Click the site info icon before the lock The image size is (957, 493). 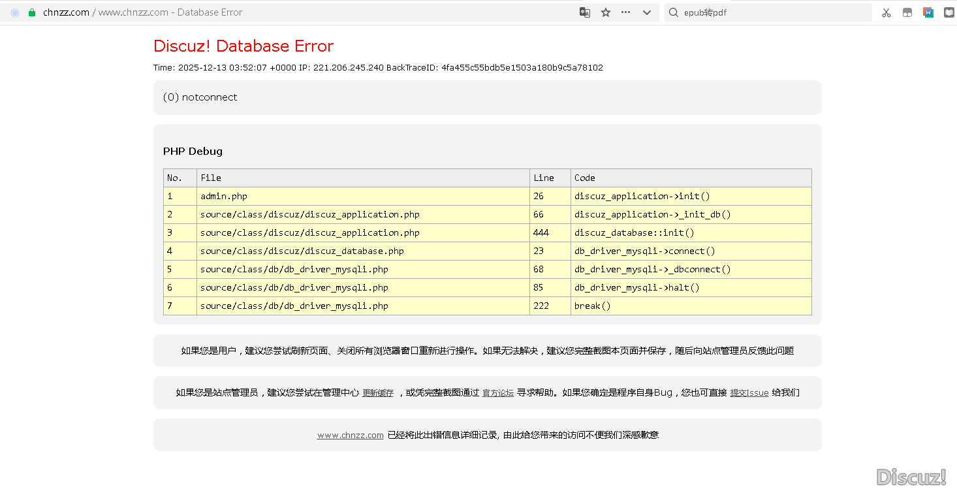(x=15, y=12)
